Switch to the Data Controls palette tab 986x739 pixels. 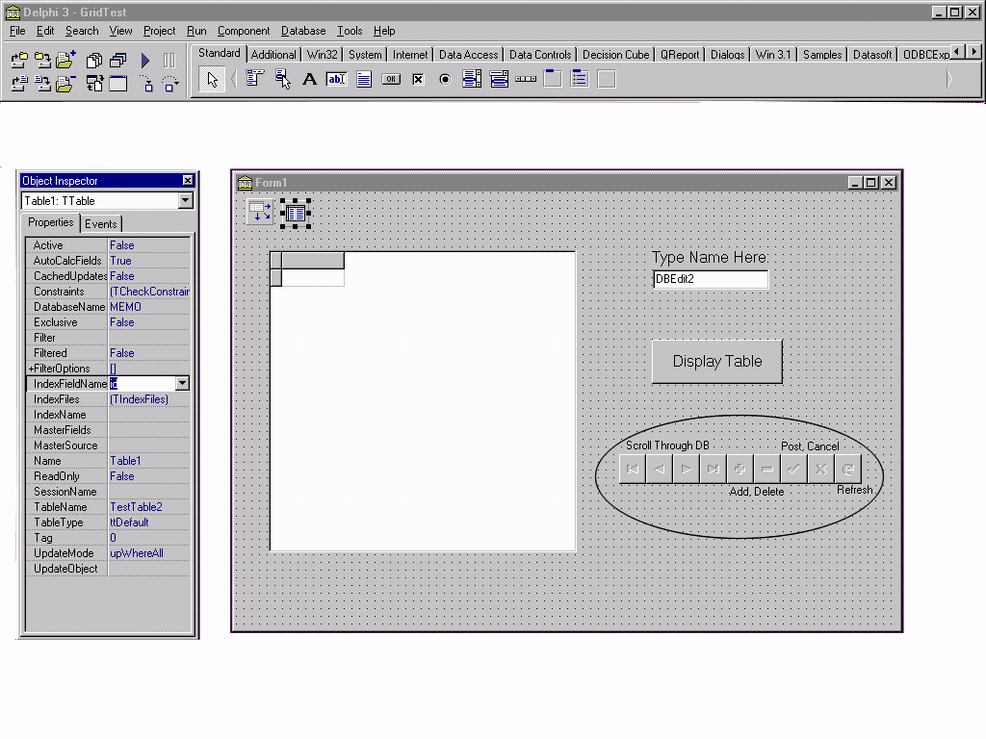539,55
